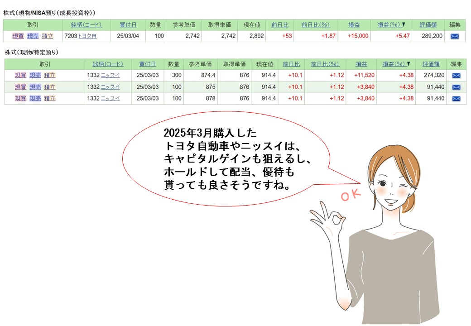Viewport: 471px width, 326px height.
Task: Sort NISA table by 損益 header
Action: point(354,25)
